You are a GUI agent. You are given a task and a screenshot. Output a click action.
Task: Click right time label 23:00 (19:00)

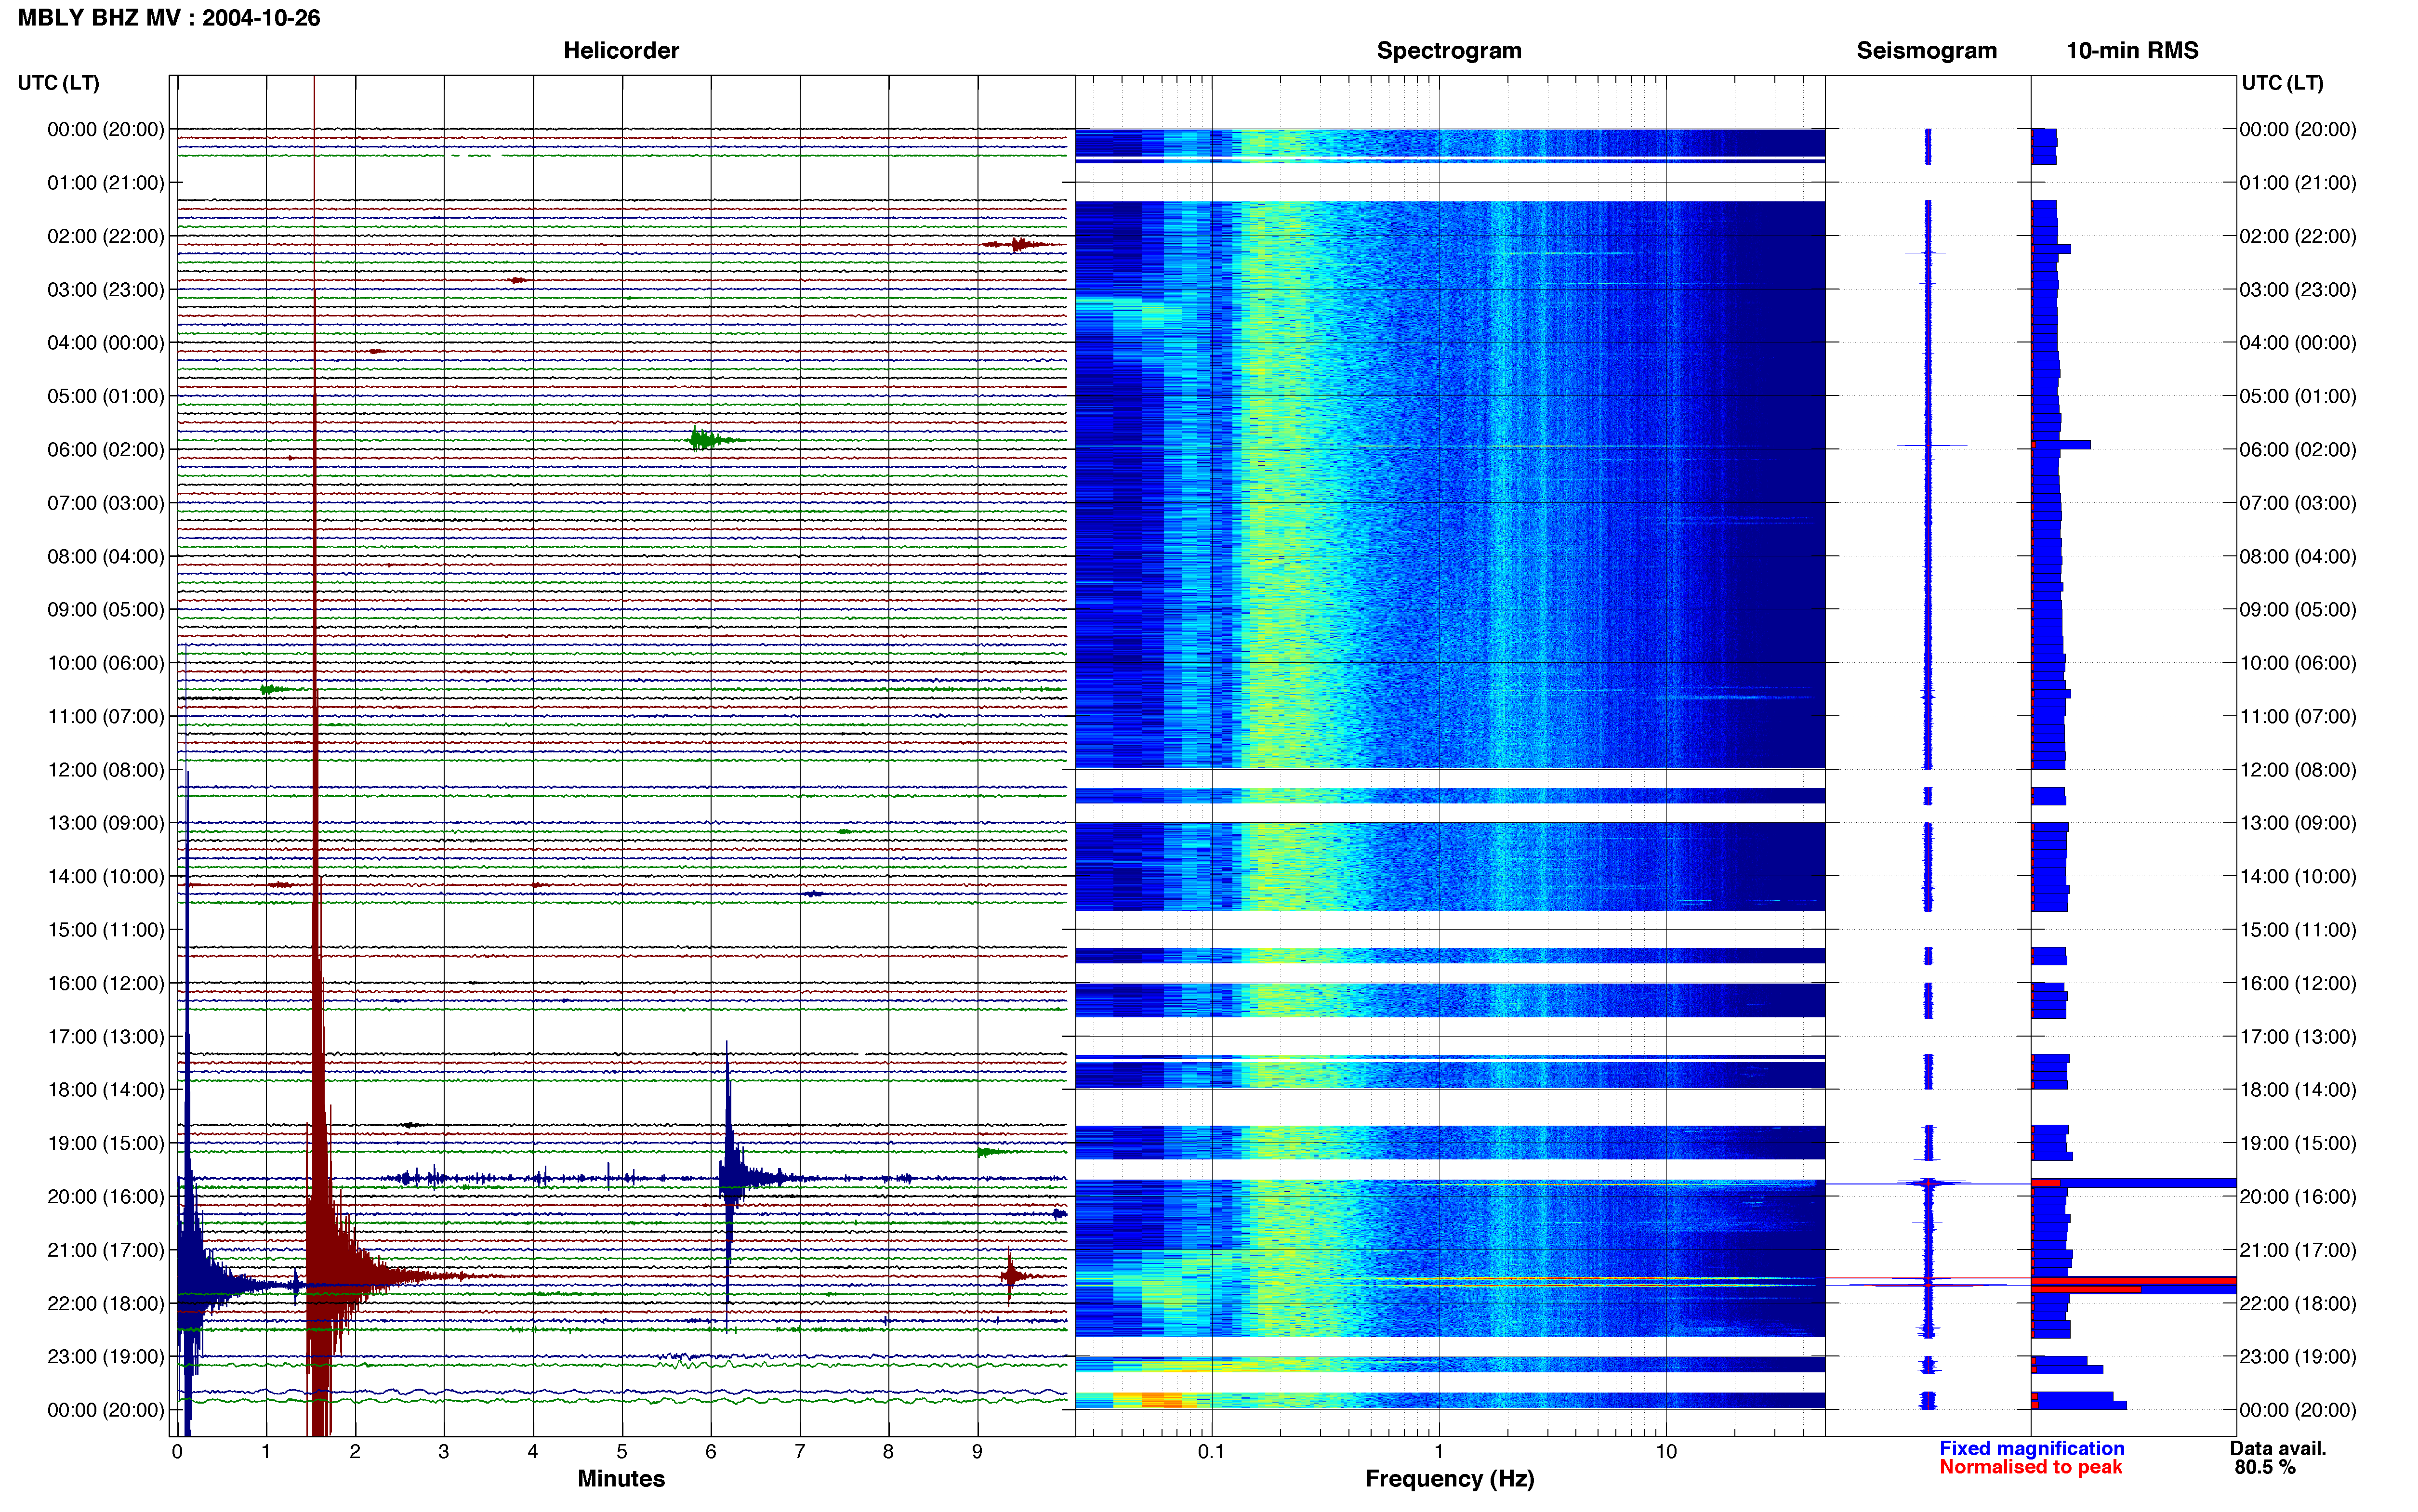(x=2298, y=1356)
